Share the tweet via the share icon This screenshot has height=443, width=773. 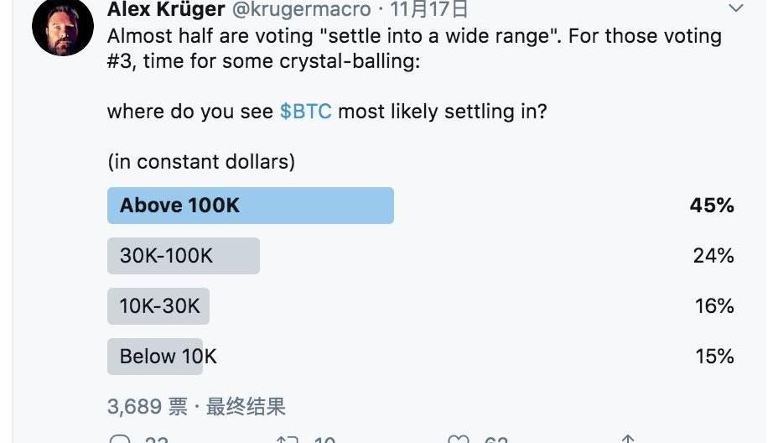pyautogui.click(x=627, y=439)
